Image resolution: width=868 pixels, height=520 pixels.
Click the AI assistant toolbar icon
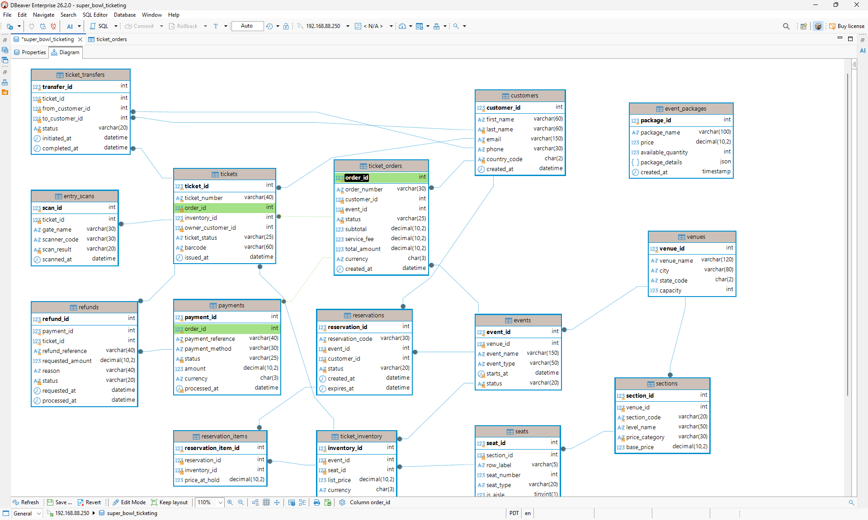(x=70, y=26)
